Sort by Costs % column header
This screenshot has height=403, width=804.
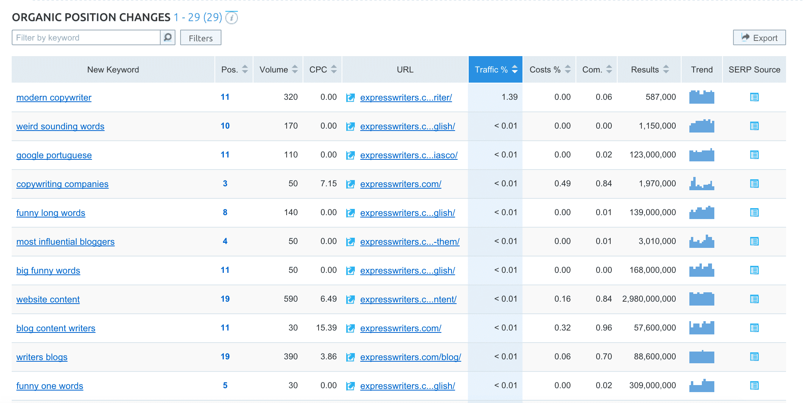(549, 69)
